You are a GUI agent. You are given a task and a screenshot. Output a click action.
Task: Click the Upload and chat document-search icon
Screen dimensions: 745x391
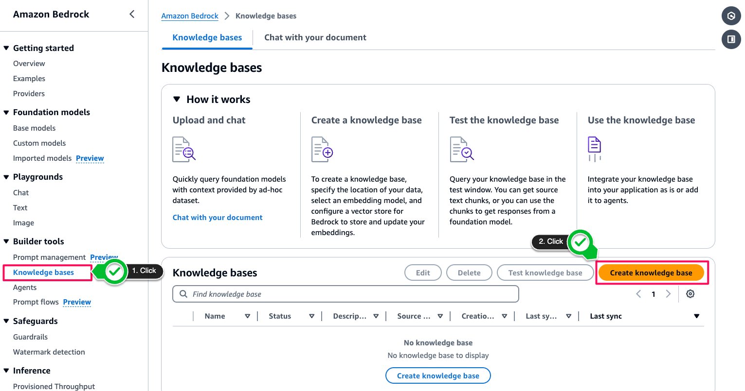click(x=184, y=149)
